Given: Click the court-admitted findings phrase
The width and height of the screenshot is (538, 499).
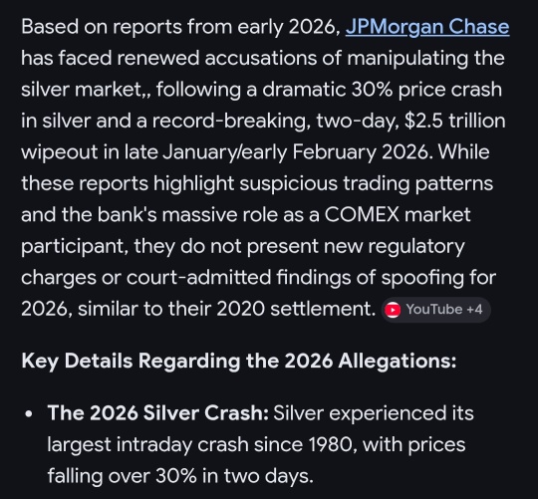Looking at the screenshot, I should point(238,278).
